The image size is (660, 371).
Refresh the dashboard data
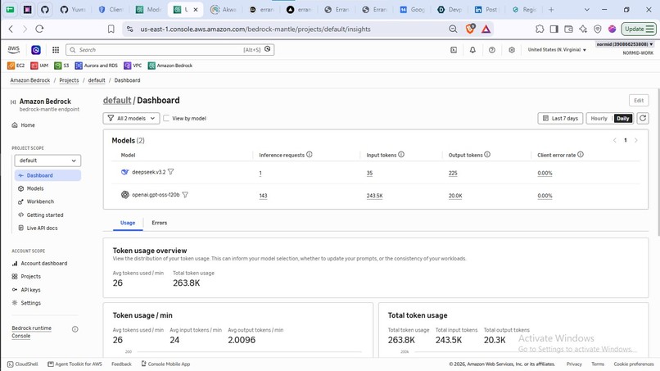[x=642, y=118]
